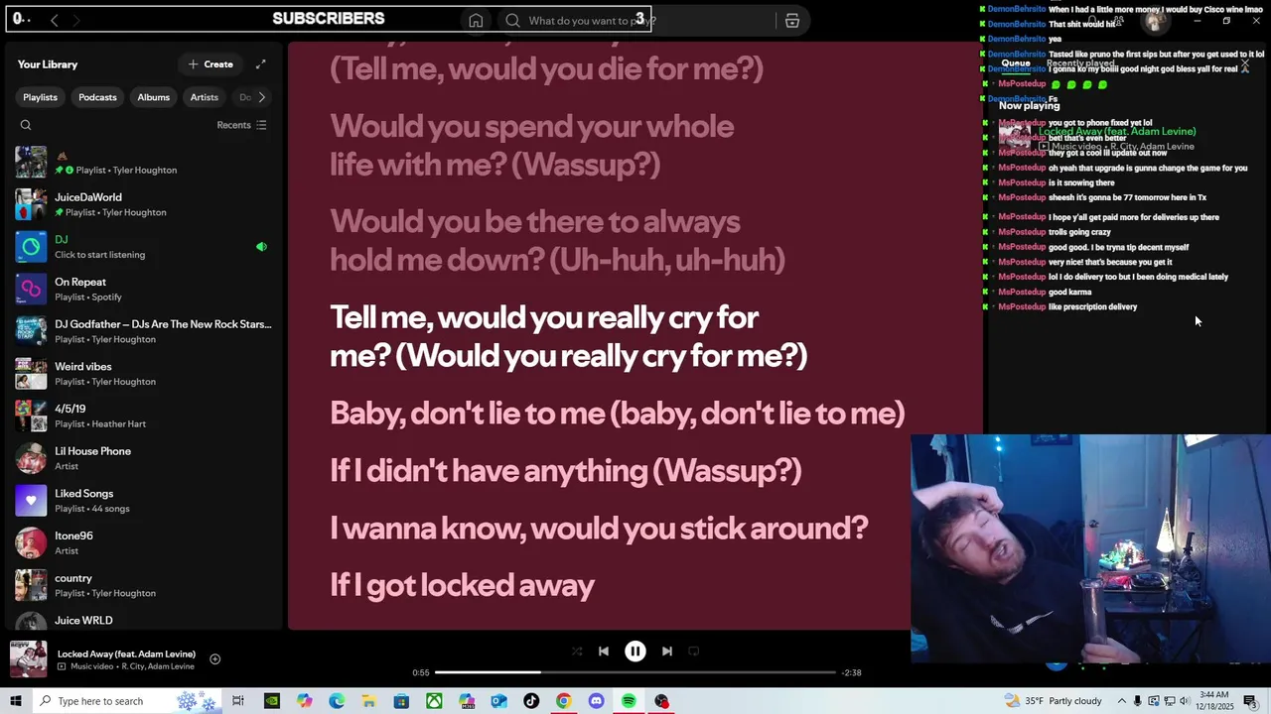Open the search icon inside Your Library
Viewport: 1271px width, 714px height.
26,125
